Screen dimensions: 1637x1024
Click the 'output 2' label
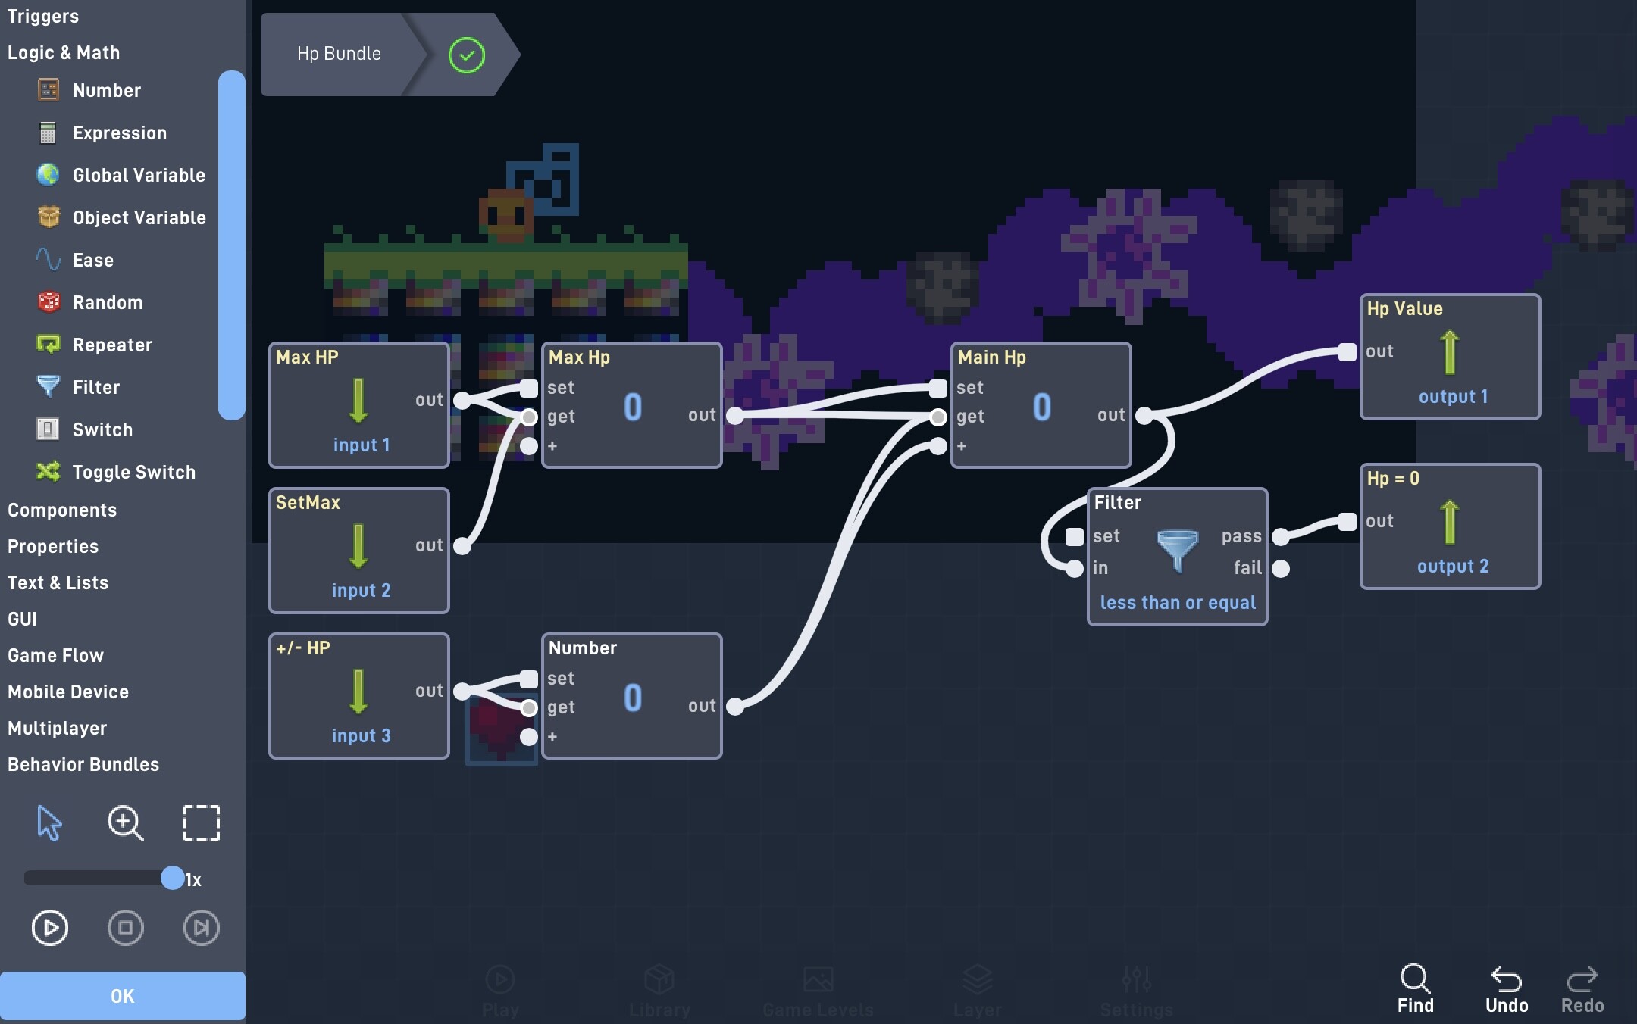[x=1453, y=566]
